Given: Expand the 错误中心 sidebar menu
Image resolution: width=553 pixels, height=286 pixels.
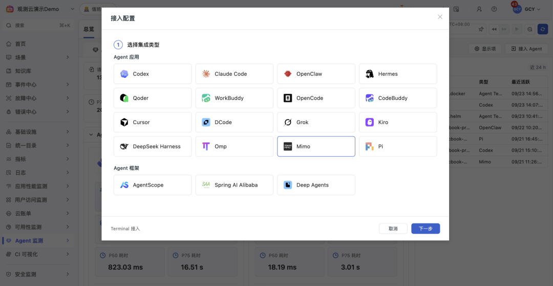Looking at the screenshot, I should tap(38, 112).
